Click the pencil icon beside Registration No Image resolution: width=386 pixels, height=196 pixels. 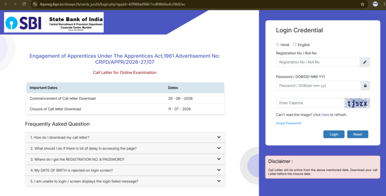click(365, 62)
